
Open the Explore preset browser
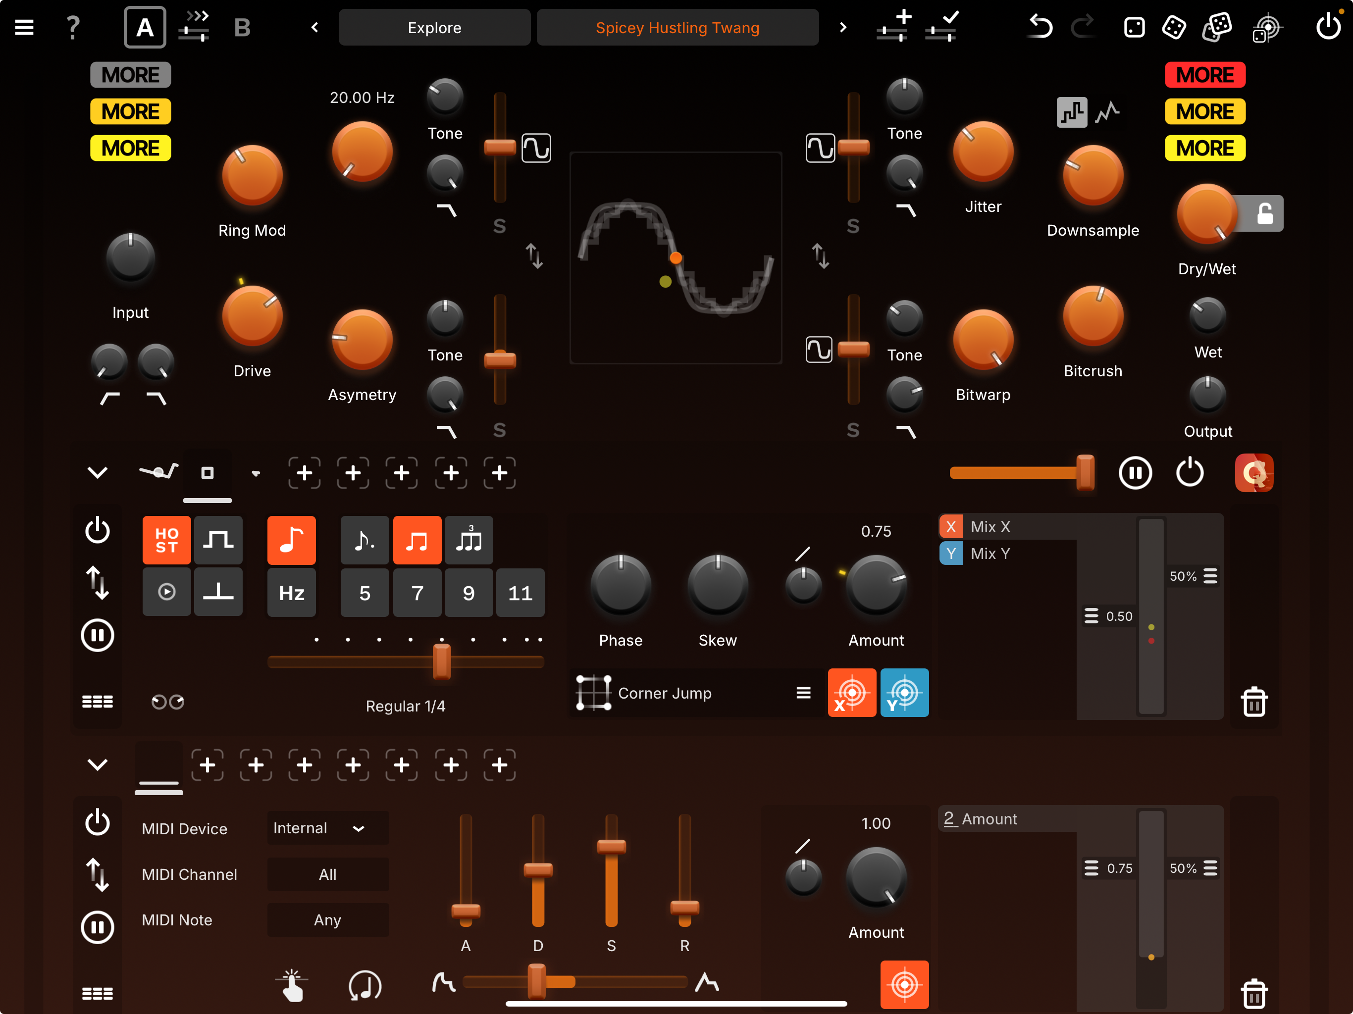tap(434, 28)
